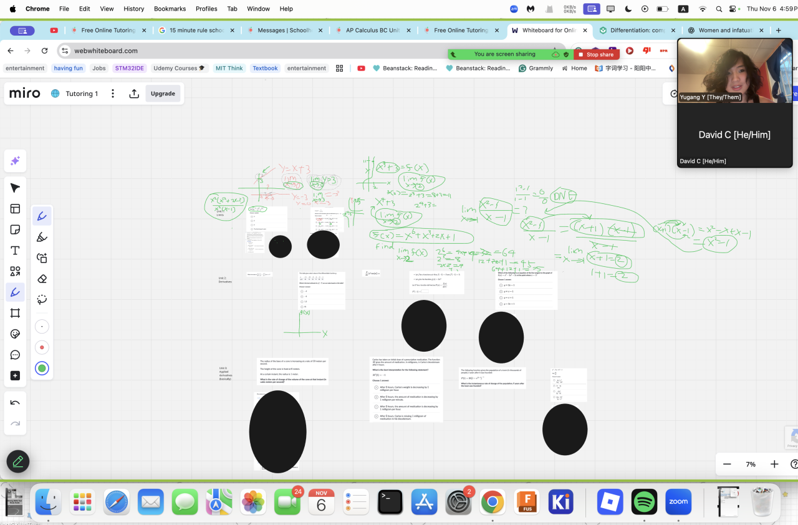Open the STM32IDE bookmark folder
This screenshot has height=525, width=798.
(128, 68)
